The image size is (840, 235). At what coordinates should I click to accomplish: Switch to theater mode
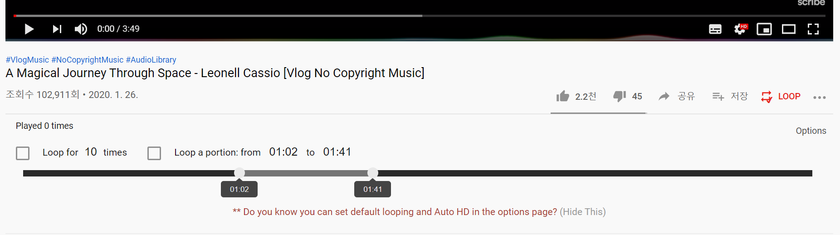tap(789, 29)
